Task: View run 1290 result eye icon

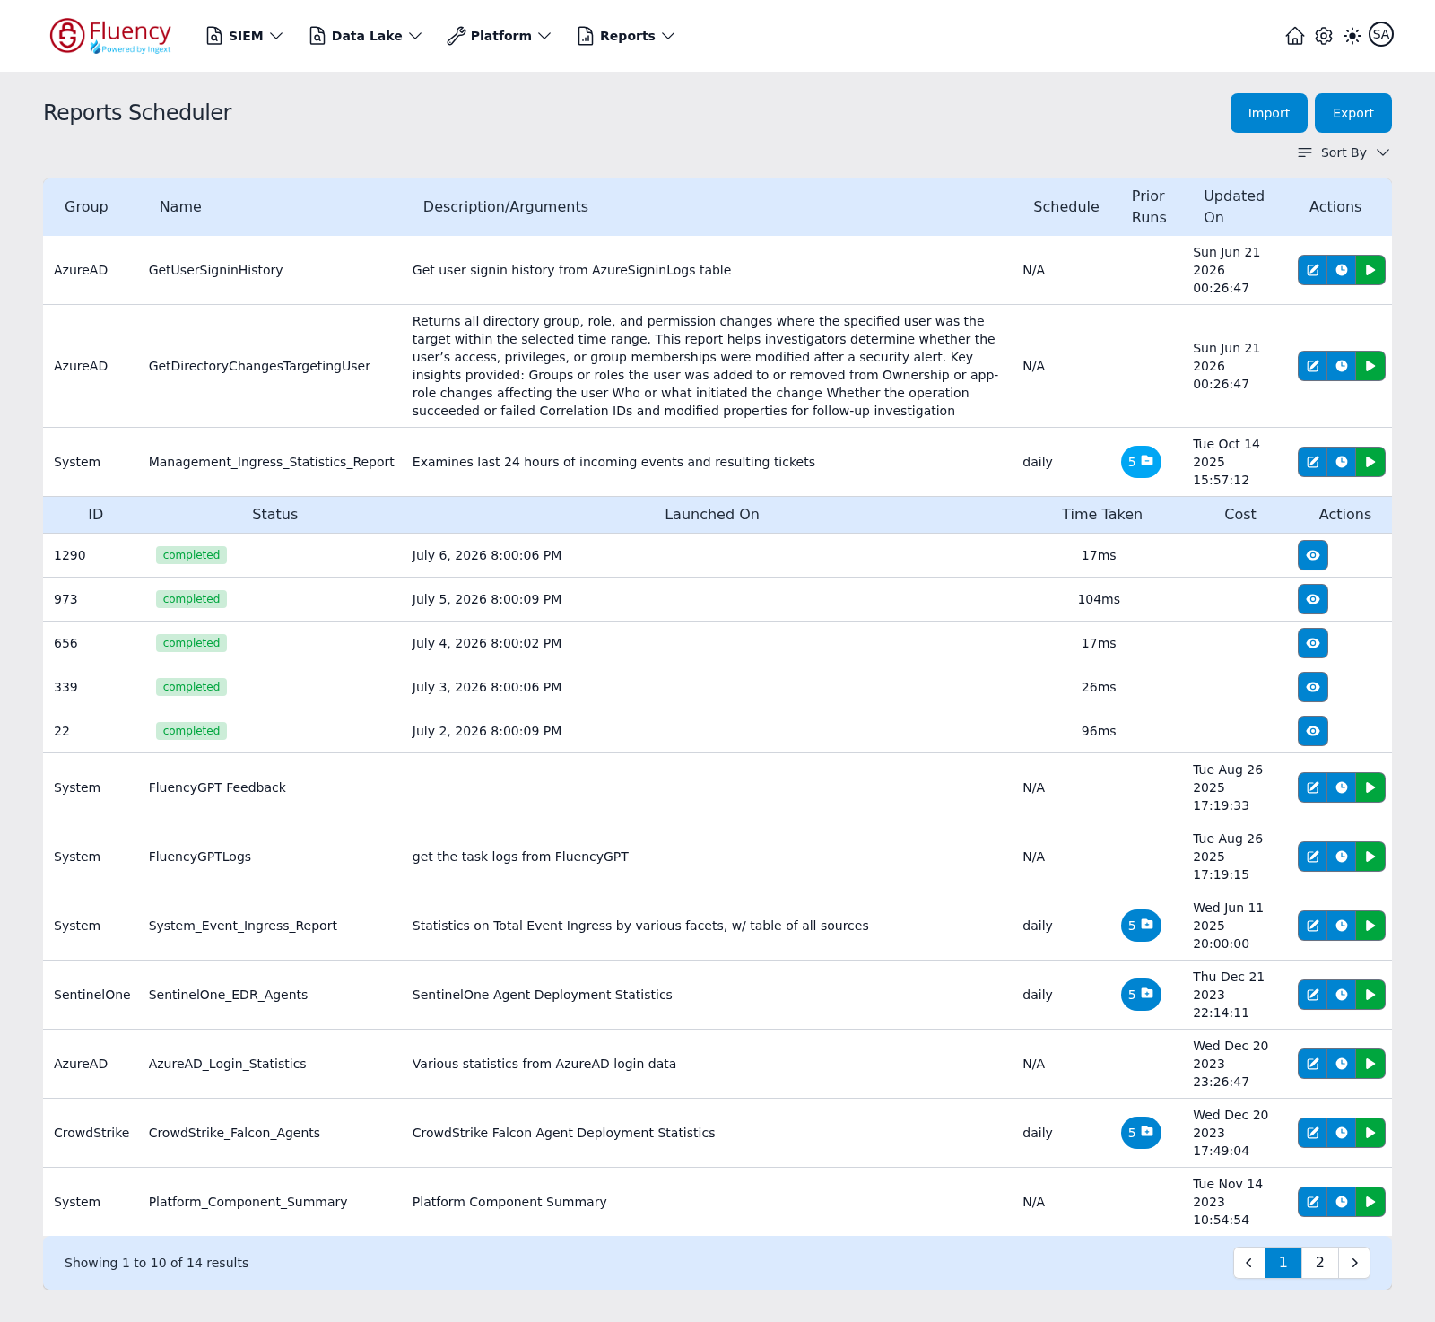Action: pyautogui.click(x=1313, y=555)
